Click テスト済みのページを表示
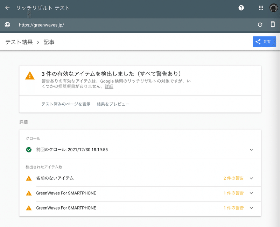Viewport: 280px width, 227px height. tap(66, 104)
